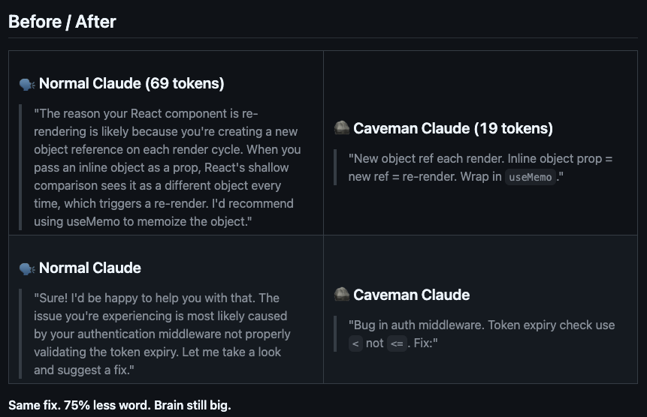The image size is (647, 417).
Task: Click the Before / After heading
Action: pos(62,22)
